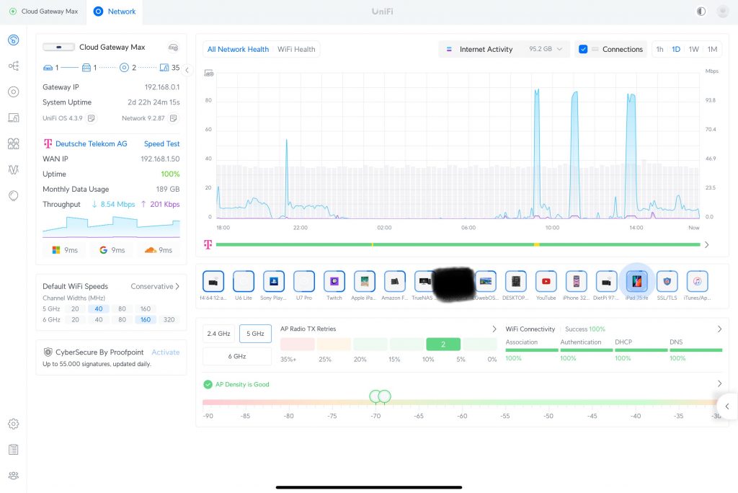Screen dimensions: 738x493
Task: Select 80 MHz channel width for 5 GHz
Action: click(x=122, y=308)
